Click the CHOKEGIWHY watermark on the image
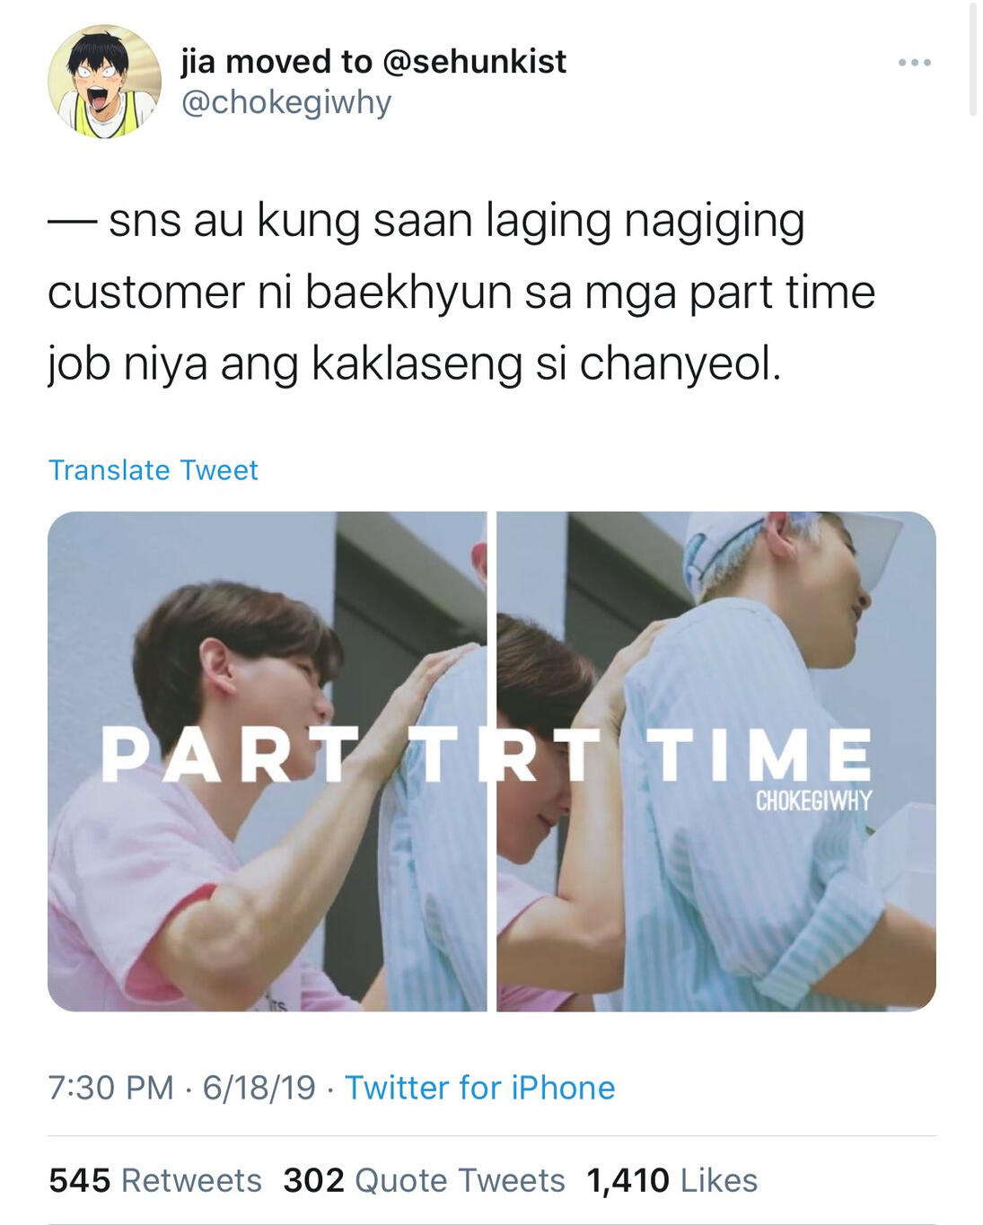This screenshot has width=983, height=1225. pyautogui.click(x=813, y=801)
